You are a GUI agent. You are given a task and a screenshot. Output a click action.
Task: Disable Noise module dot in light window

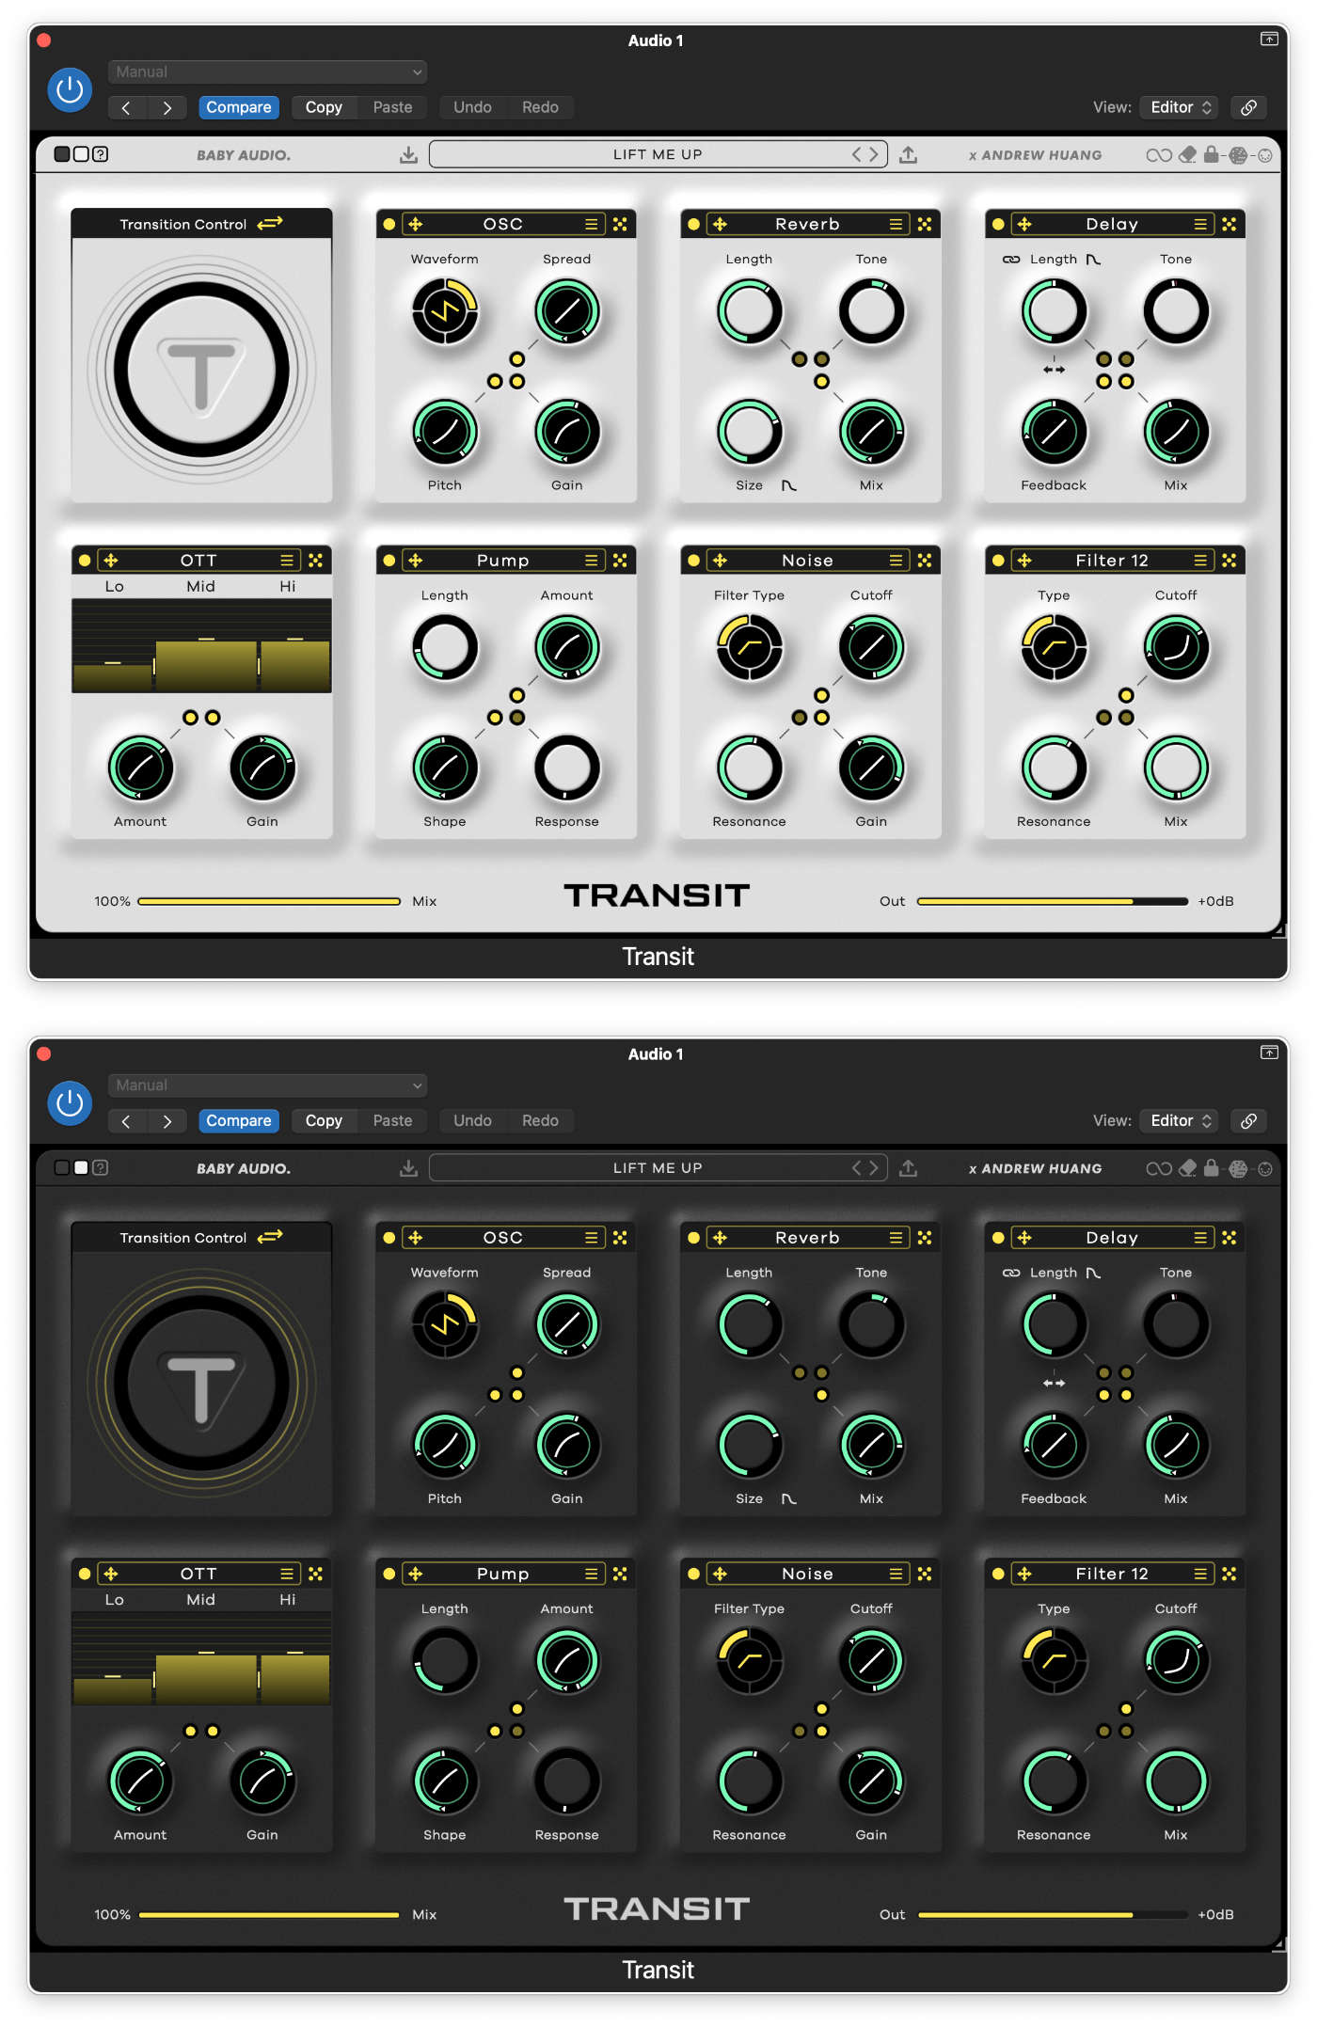pos(693,561)
